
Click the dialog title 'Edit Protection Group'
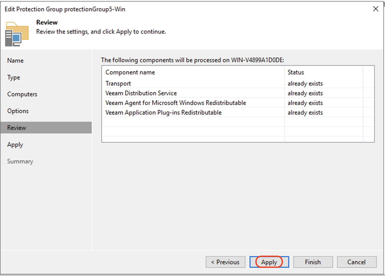[65, 9]
